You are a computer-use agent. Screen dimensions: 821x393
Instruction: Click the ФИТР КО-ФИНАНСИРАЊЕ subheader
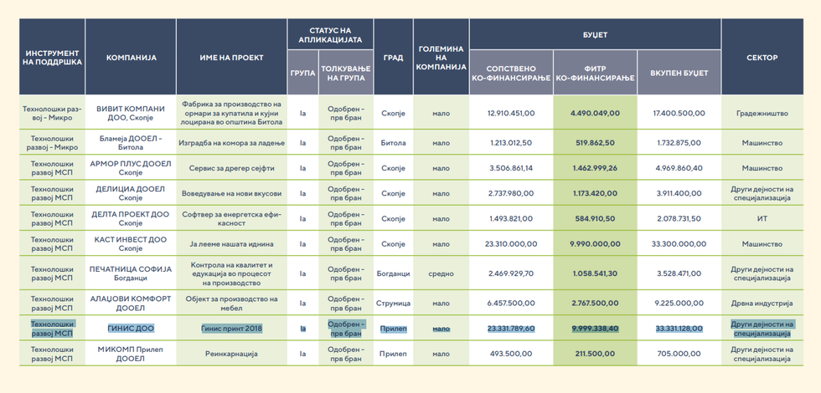point(595,72)
